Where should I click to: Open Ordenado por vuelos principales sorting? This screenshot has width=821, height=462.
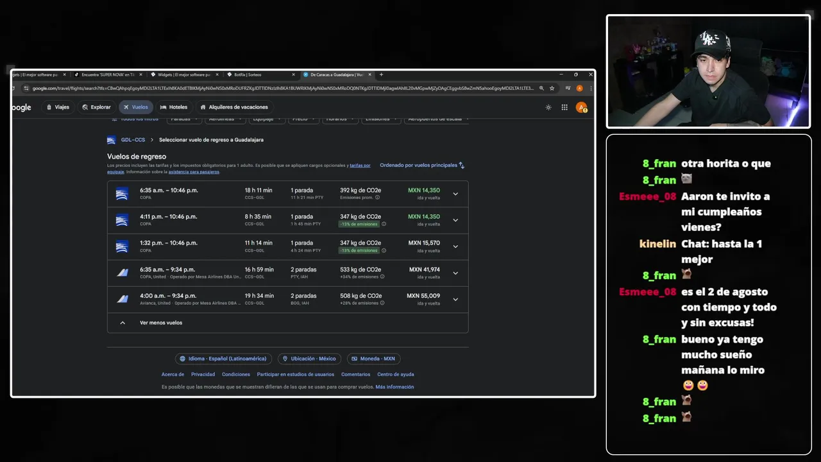tap(422, 165)
